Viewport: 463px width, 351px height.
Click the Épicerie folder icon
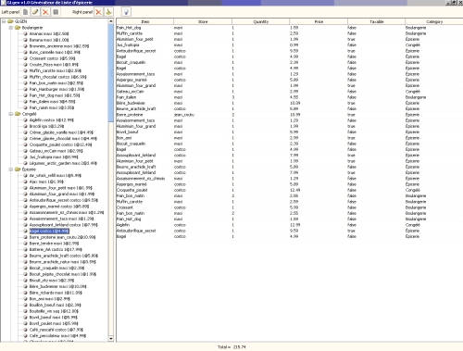pyautogui.click(x=18, y=169)
